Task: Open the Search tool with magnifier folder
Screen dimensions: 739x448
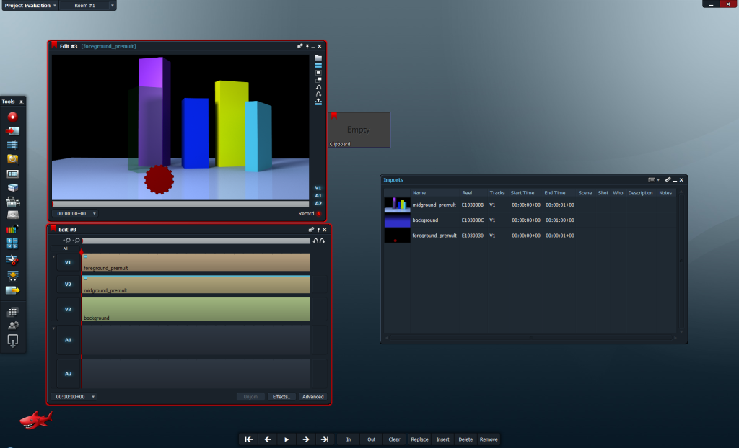Action: point(13,159)
